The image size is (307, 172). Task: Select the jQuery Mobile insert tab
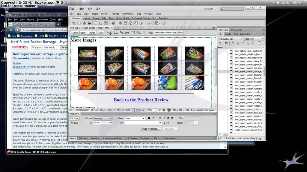click(122, 18)
